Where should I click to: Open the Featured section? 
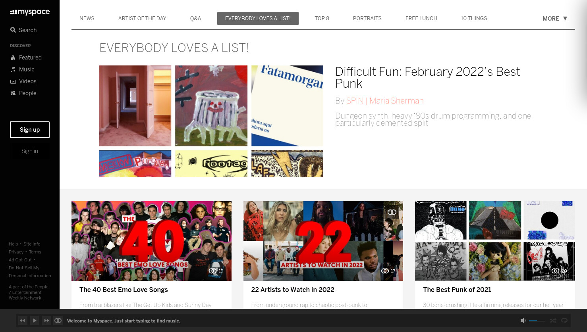coord(26,58)
